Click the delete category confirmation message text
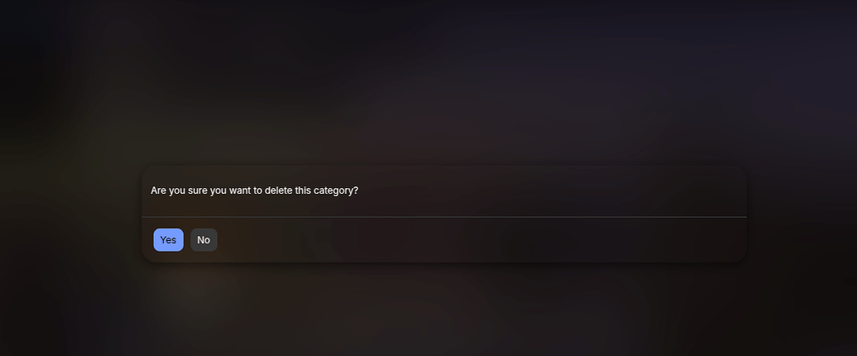Screen dimensions: 857x356 [x=255, y=190]
